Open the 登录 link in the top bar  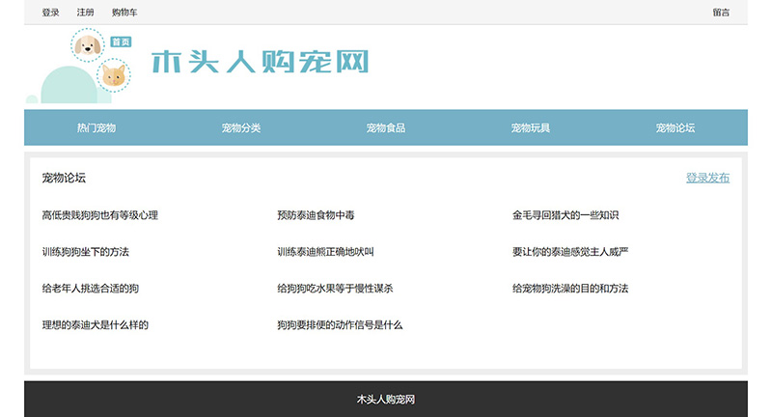pos(51,13)
